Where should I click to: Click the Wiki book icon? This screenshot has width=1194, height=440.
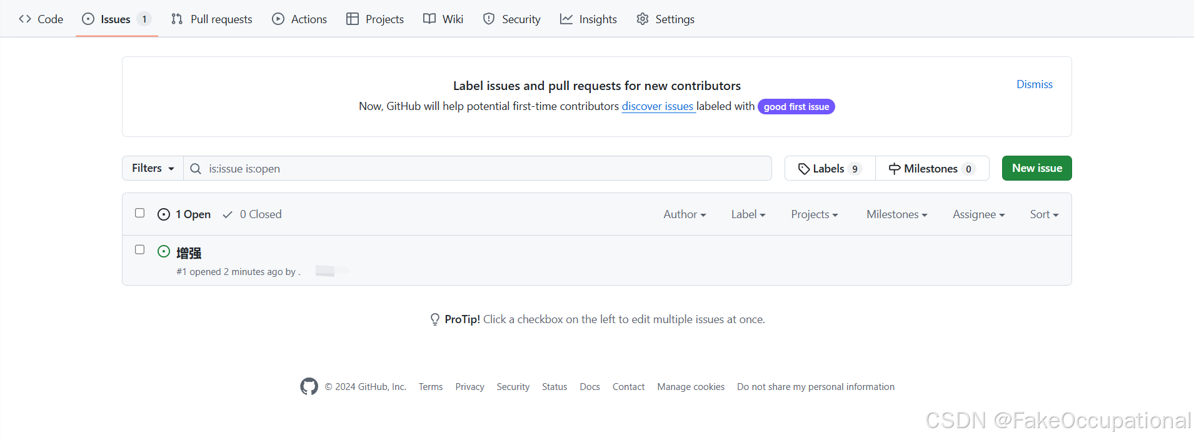(429, 19)
